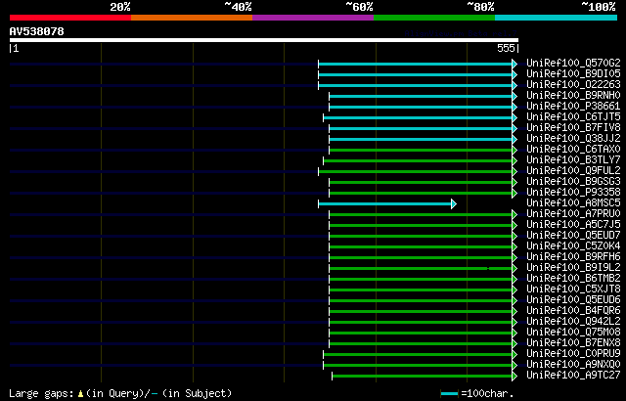Select the UniRef100_B9I9L2 label
Image resolution: width=626 pixels, height=401 pixels.
pos(573,268)
